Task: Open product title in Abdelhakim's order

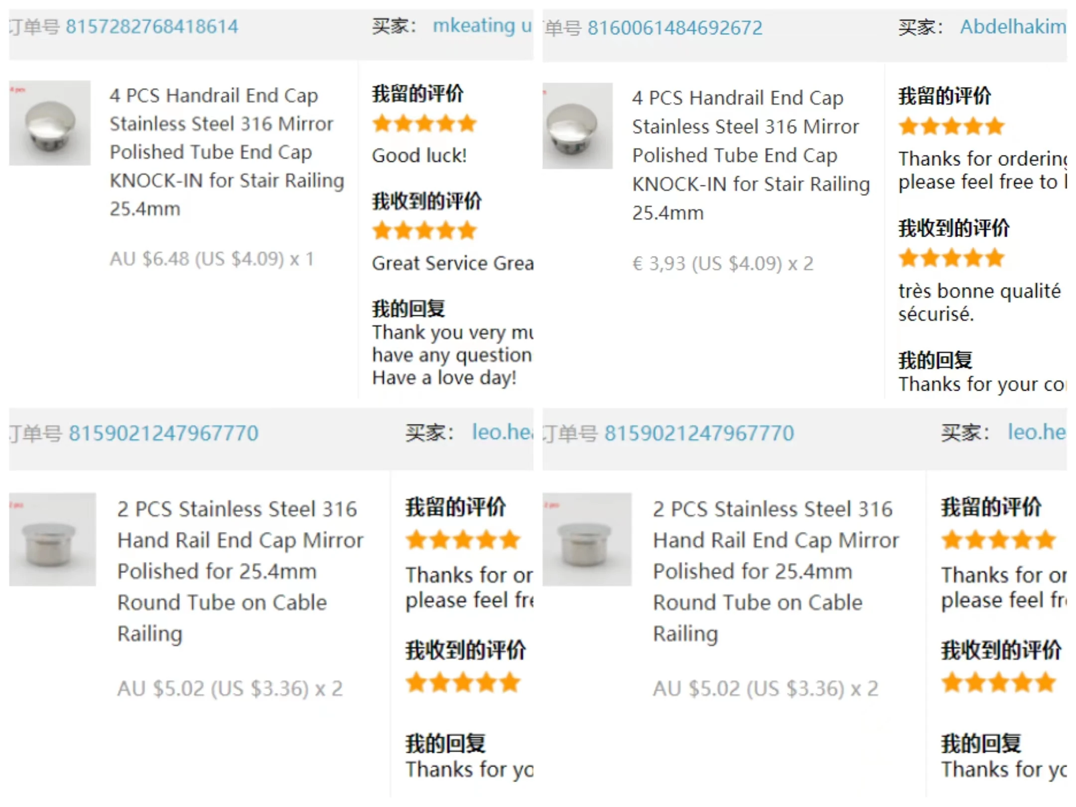Action: [x=750, y=154]
